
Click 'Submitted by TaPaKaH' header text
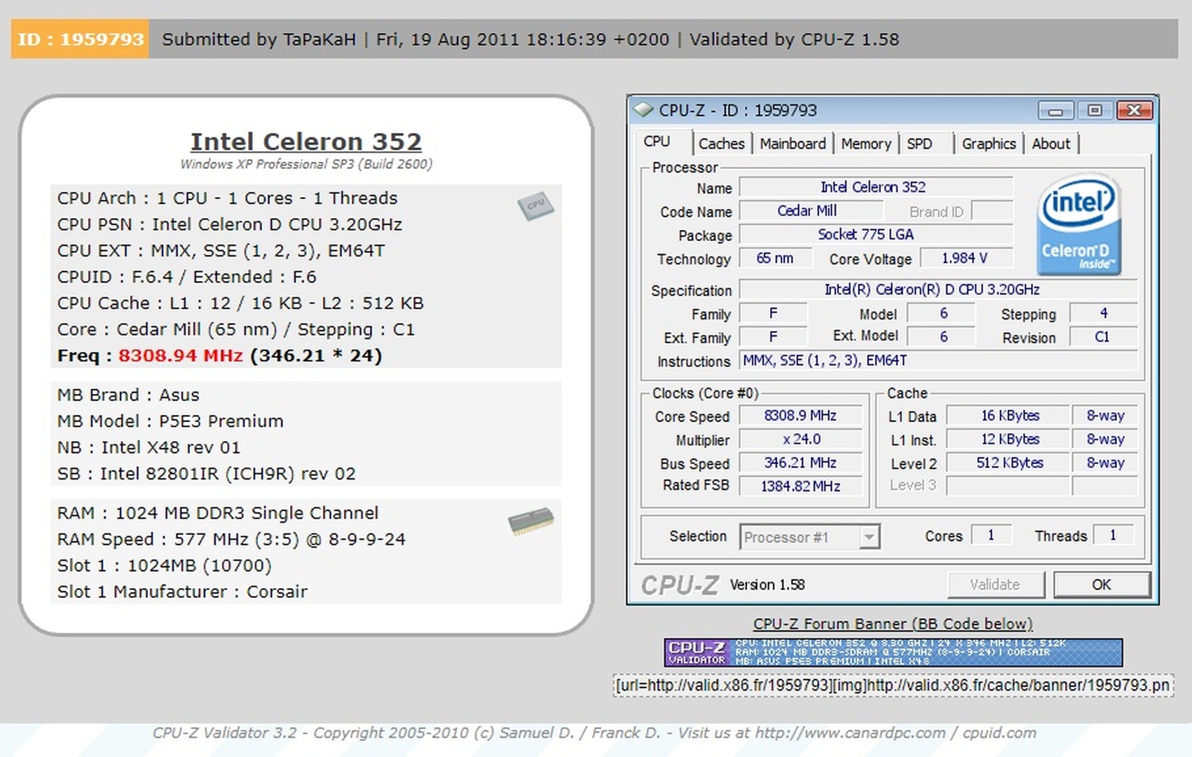pyautogui.click(x=259, y=39)
